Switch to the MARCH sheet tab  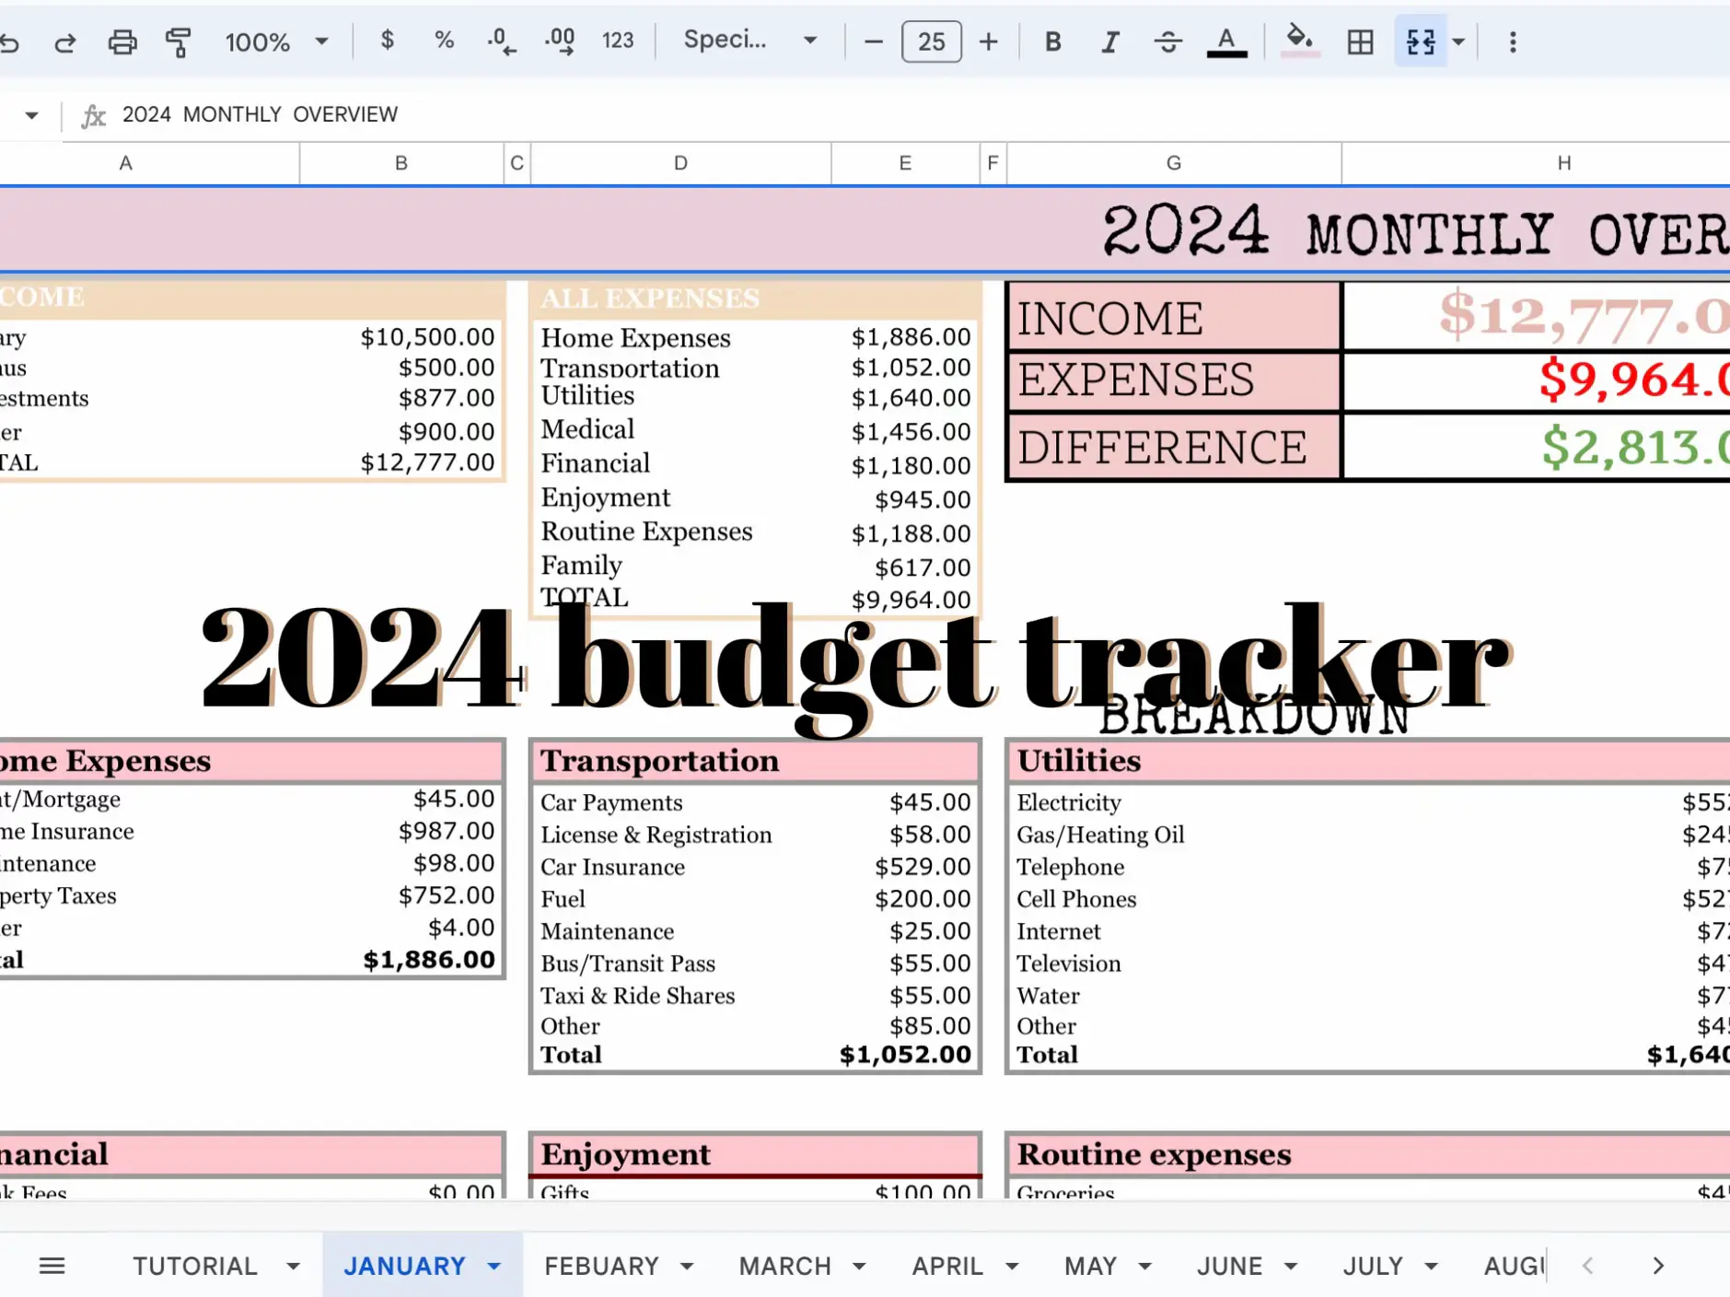point(784,1266)
